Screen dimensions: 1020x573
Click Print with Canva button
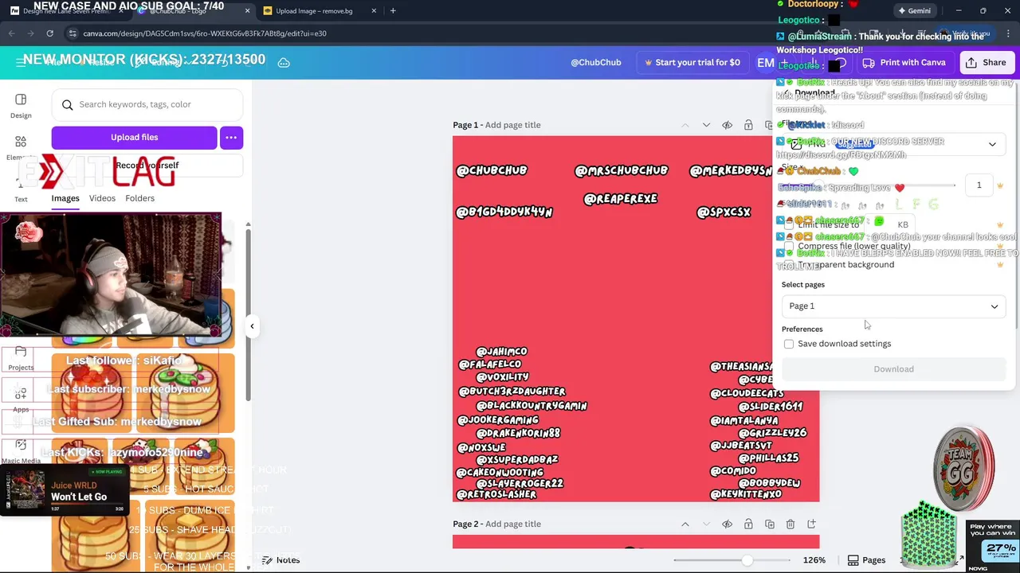pyautogui.click(x=904, y=62)
